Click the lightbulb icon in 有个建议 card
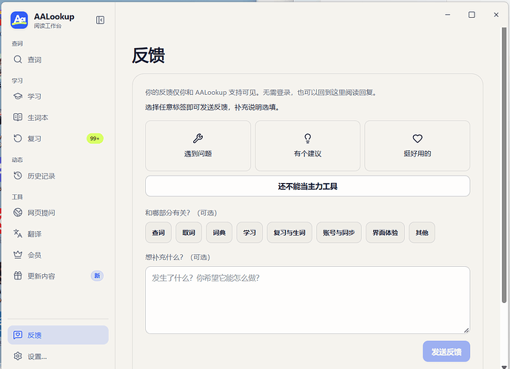 point(308,139)
